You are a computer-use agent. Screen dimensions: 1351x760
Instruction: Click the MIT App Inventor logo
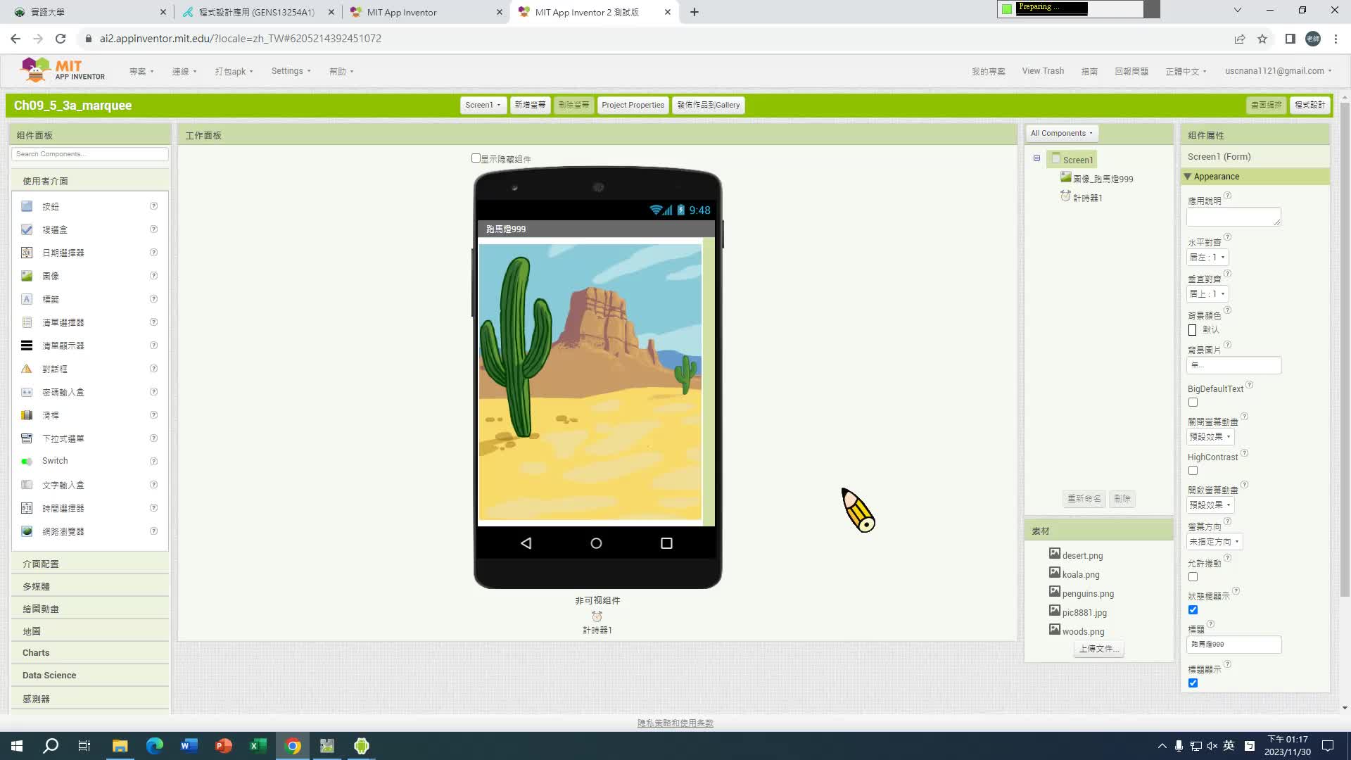point(62,70)
